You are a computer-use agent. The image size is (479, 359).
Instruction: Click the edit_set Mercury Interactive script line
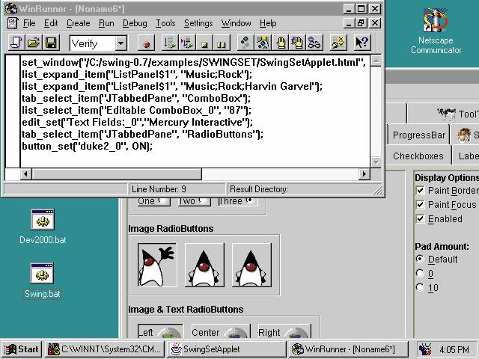click(x=137, y=122)
